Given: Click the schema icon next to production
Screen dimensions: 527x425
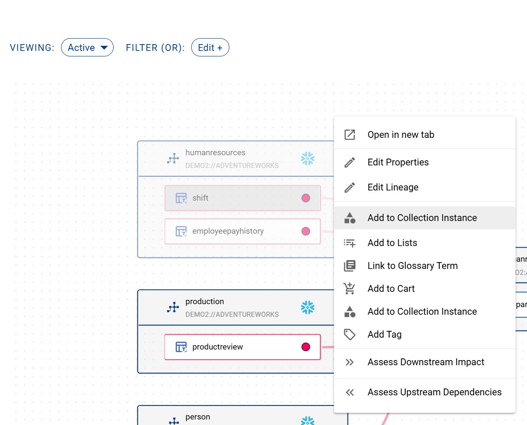Looking at the screenshot, I should (173, 308).
